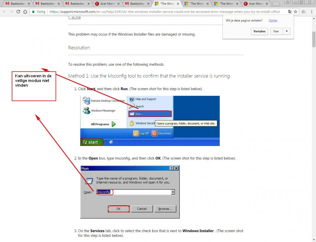Screen dimensions: 316x242
Task: Switch to the second Beeldscher tab
Action: (x=47, y=3)
